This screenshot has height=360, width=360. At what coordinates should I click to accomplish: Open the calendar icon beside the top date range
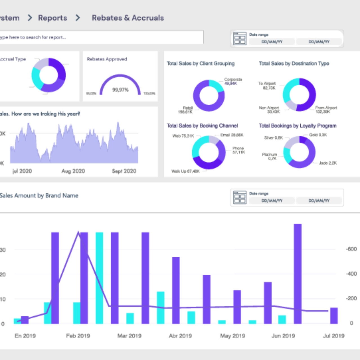(240, 39)
